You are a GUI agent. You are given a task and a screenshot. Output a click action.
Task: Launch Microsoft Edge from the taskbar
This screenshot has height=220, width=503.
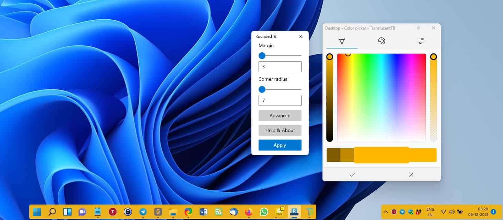[x=188, y=212]
